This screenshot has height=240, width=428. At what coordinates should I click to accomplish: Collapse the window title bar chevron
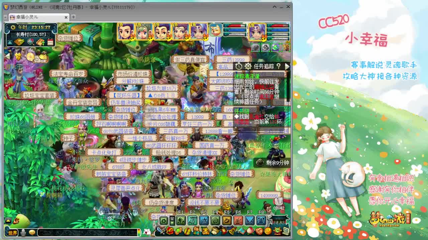(275, 7)
